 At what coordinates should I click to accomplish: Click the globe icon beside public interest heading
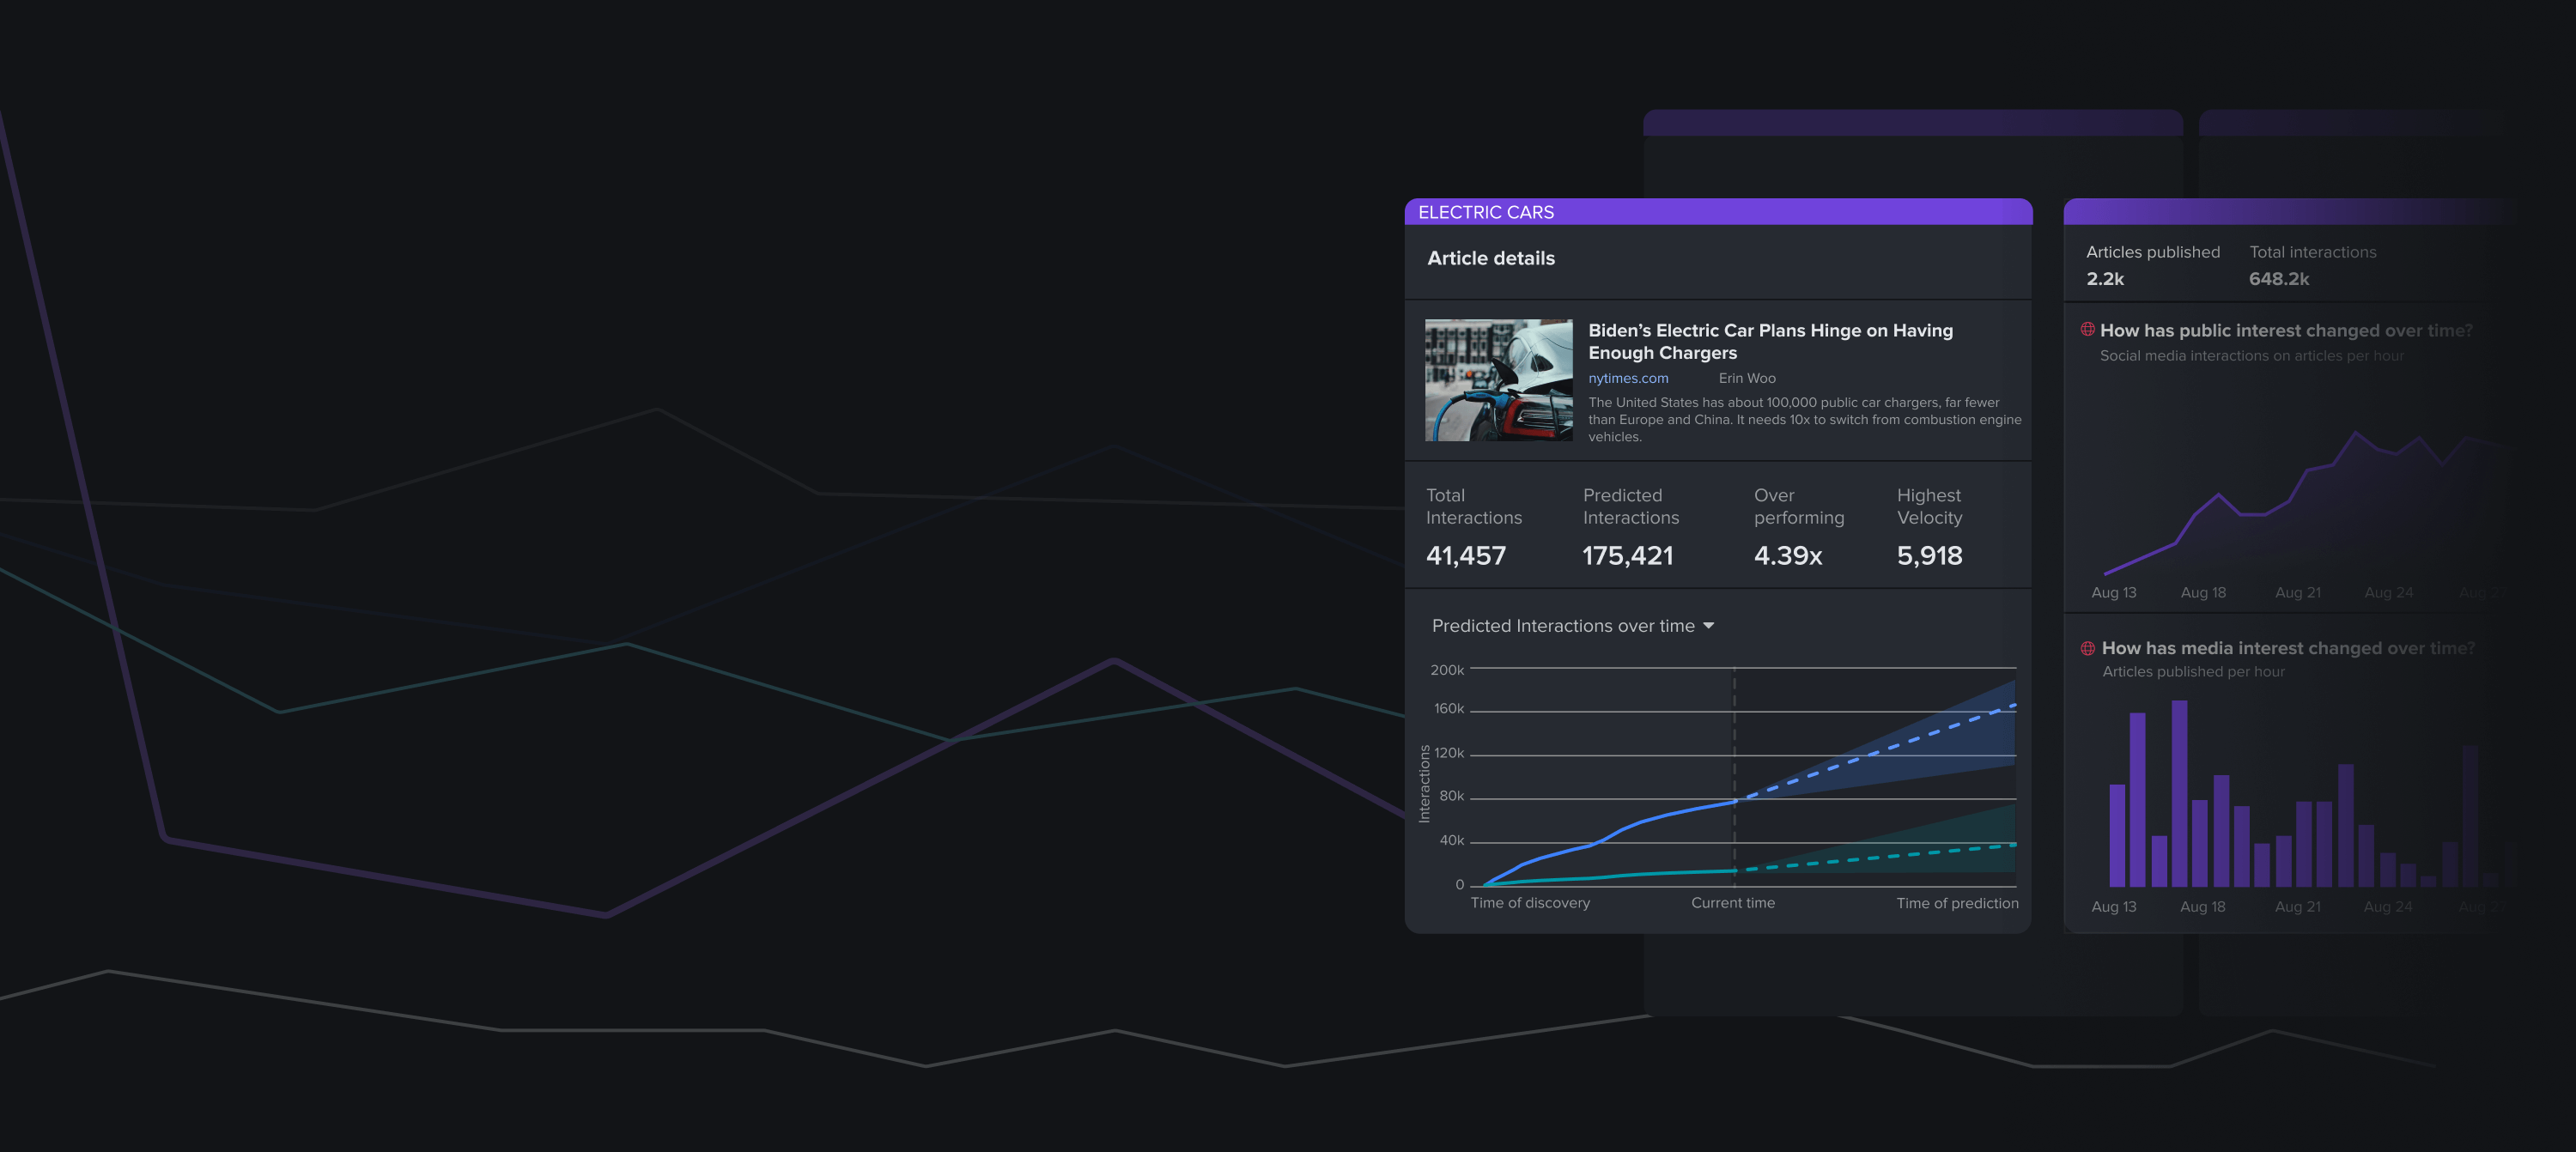(2088, 329)
